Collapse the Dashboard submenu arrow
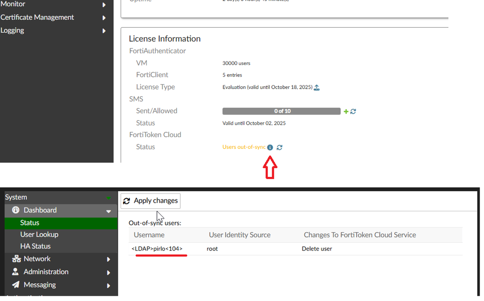This screenshot has width=484, height=301. click(109, 211)
